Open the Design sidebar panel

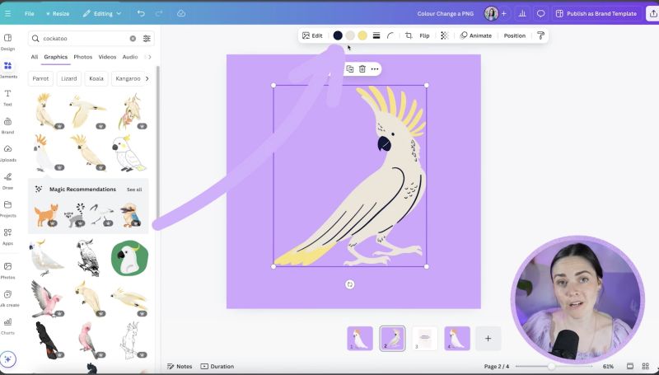click(7, 42)
